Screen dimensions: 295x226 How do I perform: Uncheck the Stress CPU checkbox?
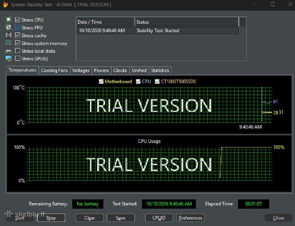click(x=18, y=20)
